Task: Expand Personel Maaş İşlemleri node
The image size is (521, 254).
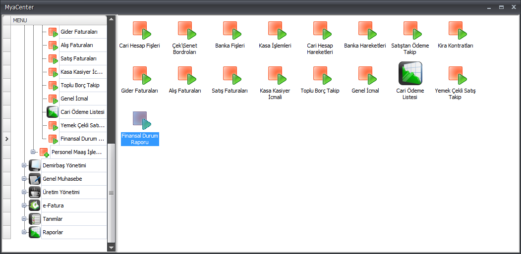Action: [33, 152]
